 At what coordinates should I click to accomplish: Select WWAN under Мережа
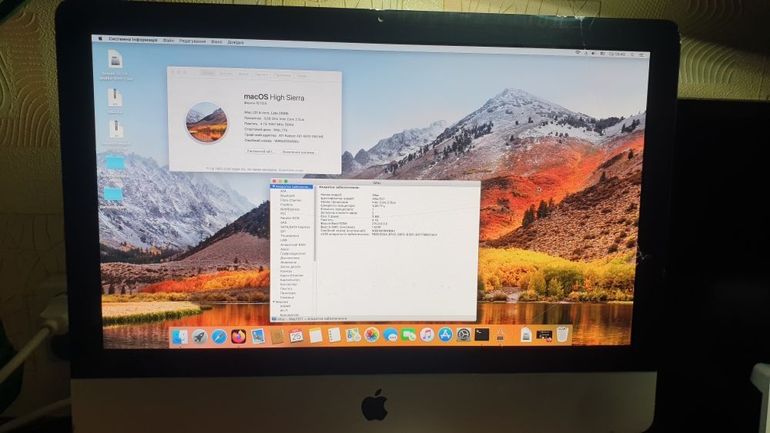286,306
